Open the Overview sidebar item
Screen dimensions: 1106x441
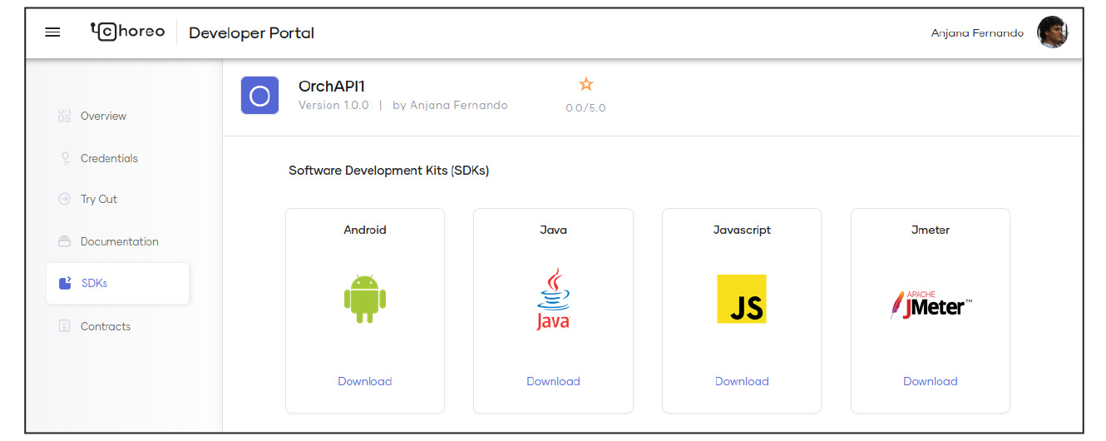[103, 116]
